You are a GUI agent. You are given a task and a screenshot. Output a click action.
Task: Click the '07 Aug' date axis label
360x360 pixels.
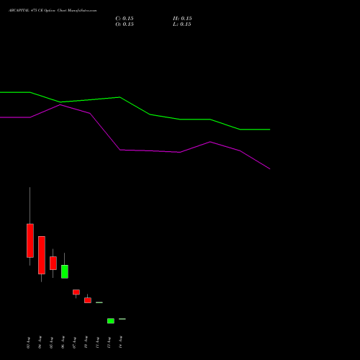click(x=74, y=343)
